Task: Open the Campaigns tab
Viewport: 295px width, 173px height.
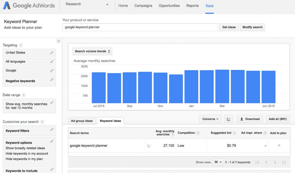Action: (x=143, y=6)
